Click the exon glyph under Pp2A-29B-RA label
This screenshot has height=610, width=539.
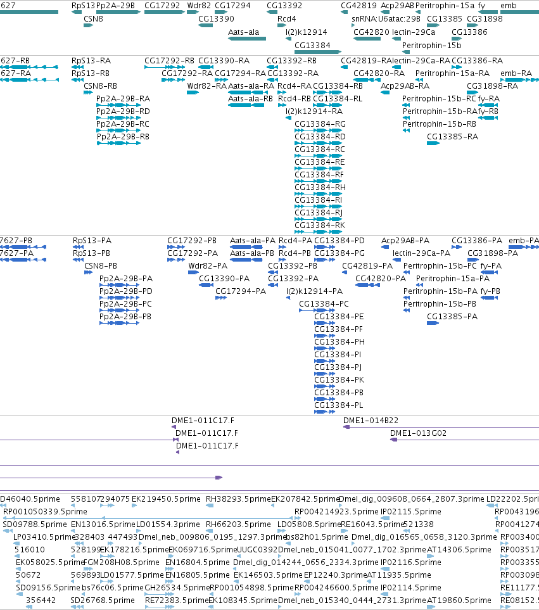[x=118, y=105]
